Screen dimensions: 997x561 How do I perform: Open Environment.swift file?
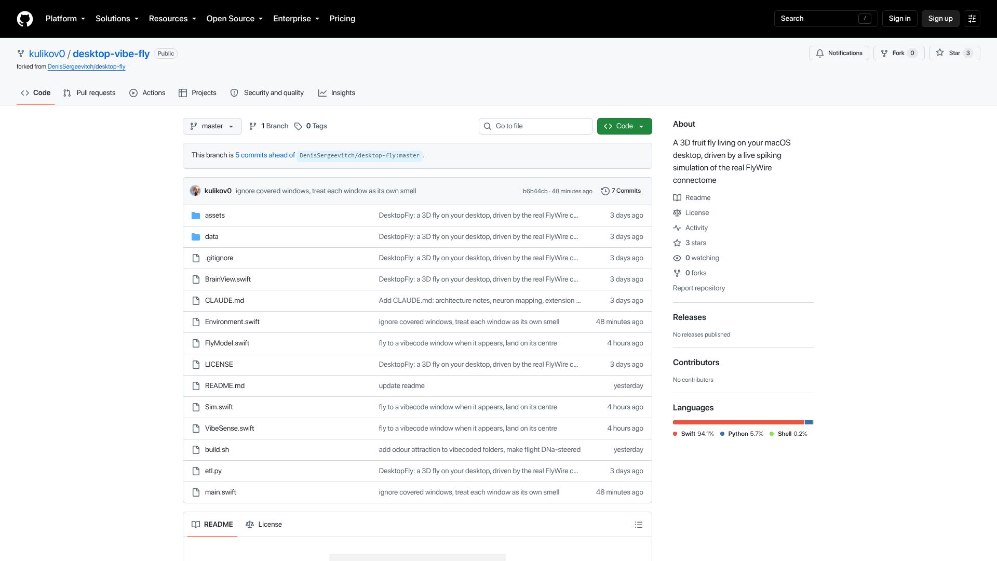(x=232, y=322)
